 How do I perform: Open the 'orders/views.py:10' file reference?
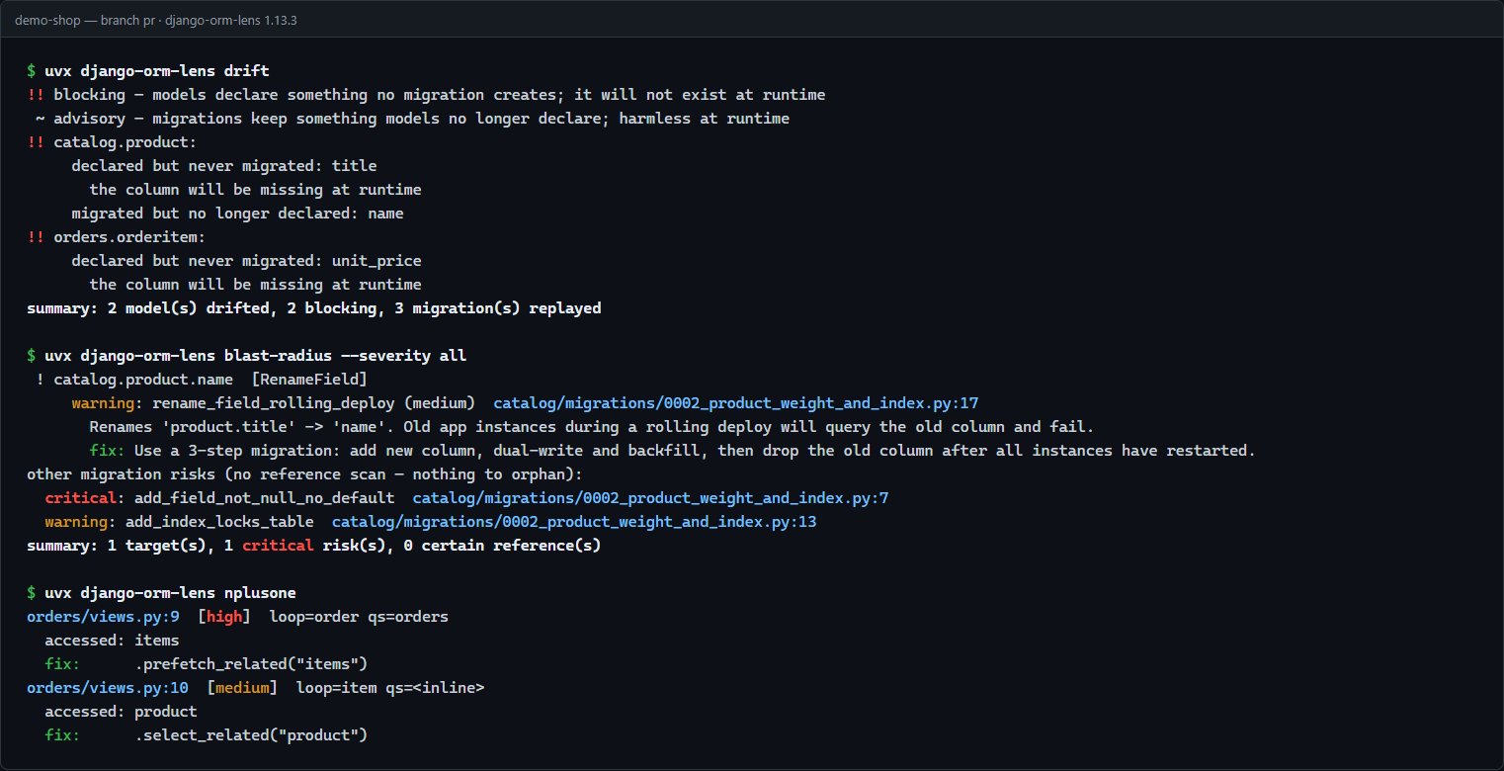108,688
